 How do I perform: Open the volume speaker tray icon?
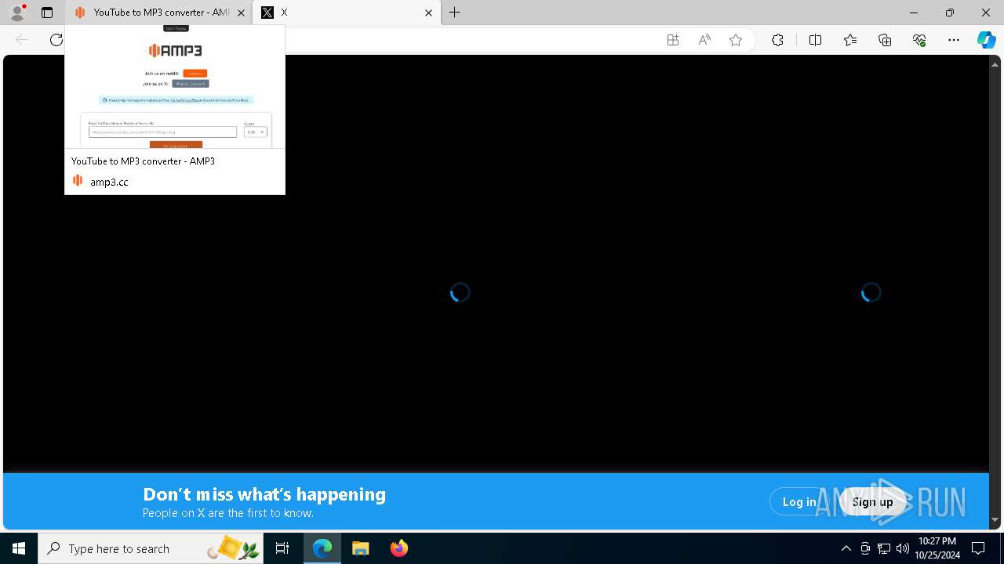coord(903,548)
